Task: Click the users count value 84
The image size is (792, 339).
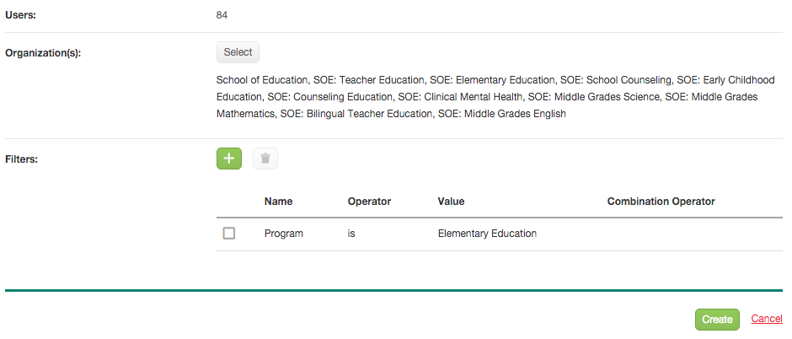Action: coord(222,15)
